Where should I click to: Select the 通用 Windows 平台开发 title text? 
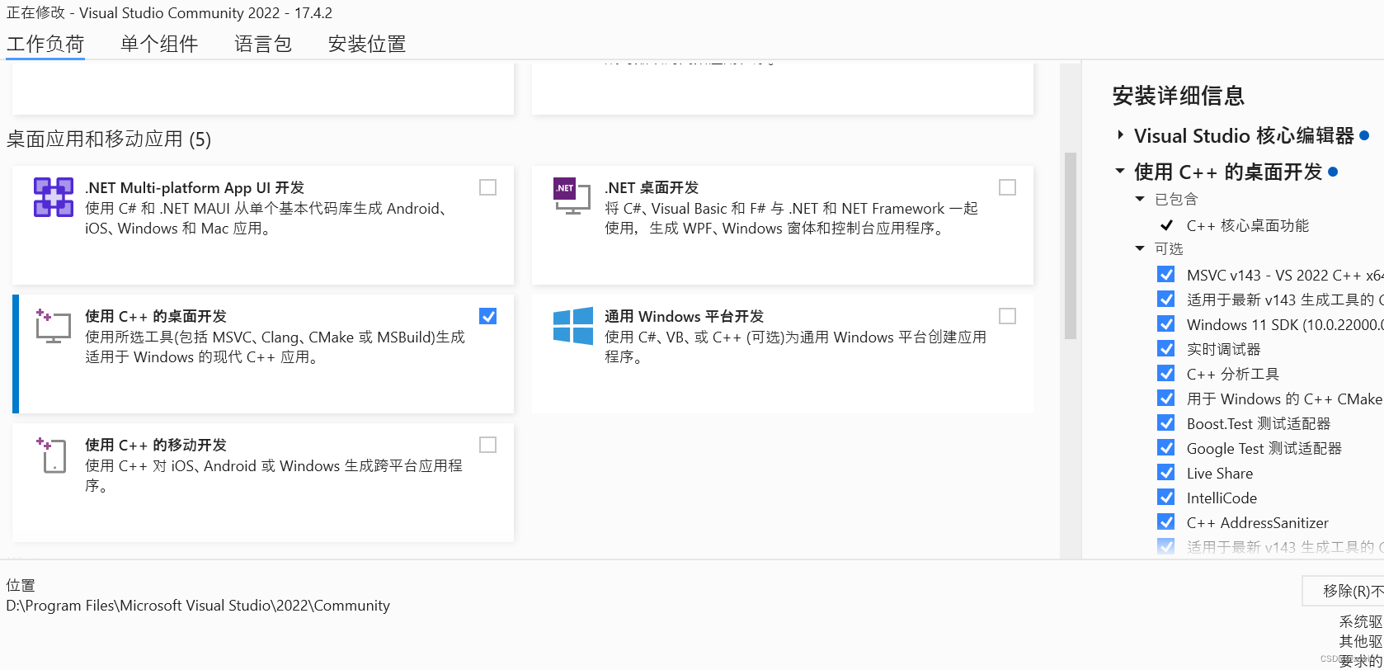(684, 316)
